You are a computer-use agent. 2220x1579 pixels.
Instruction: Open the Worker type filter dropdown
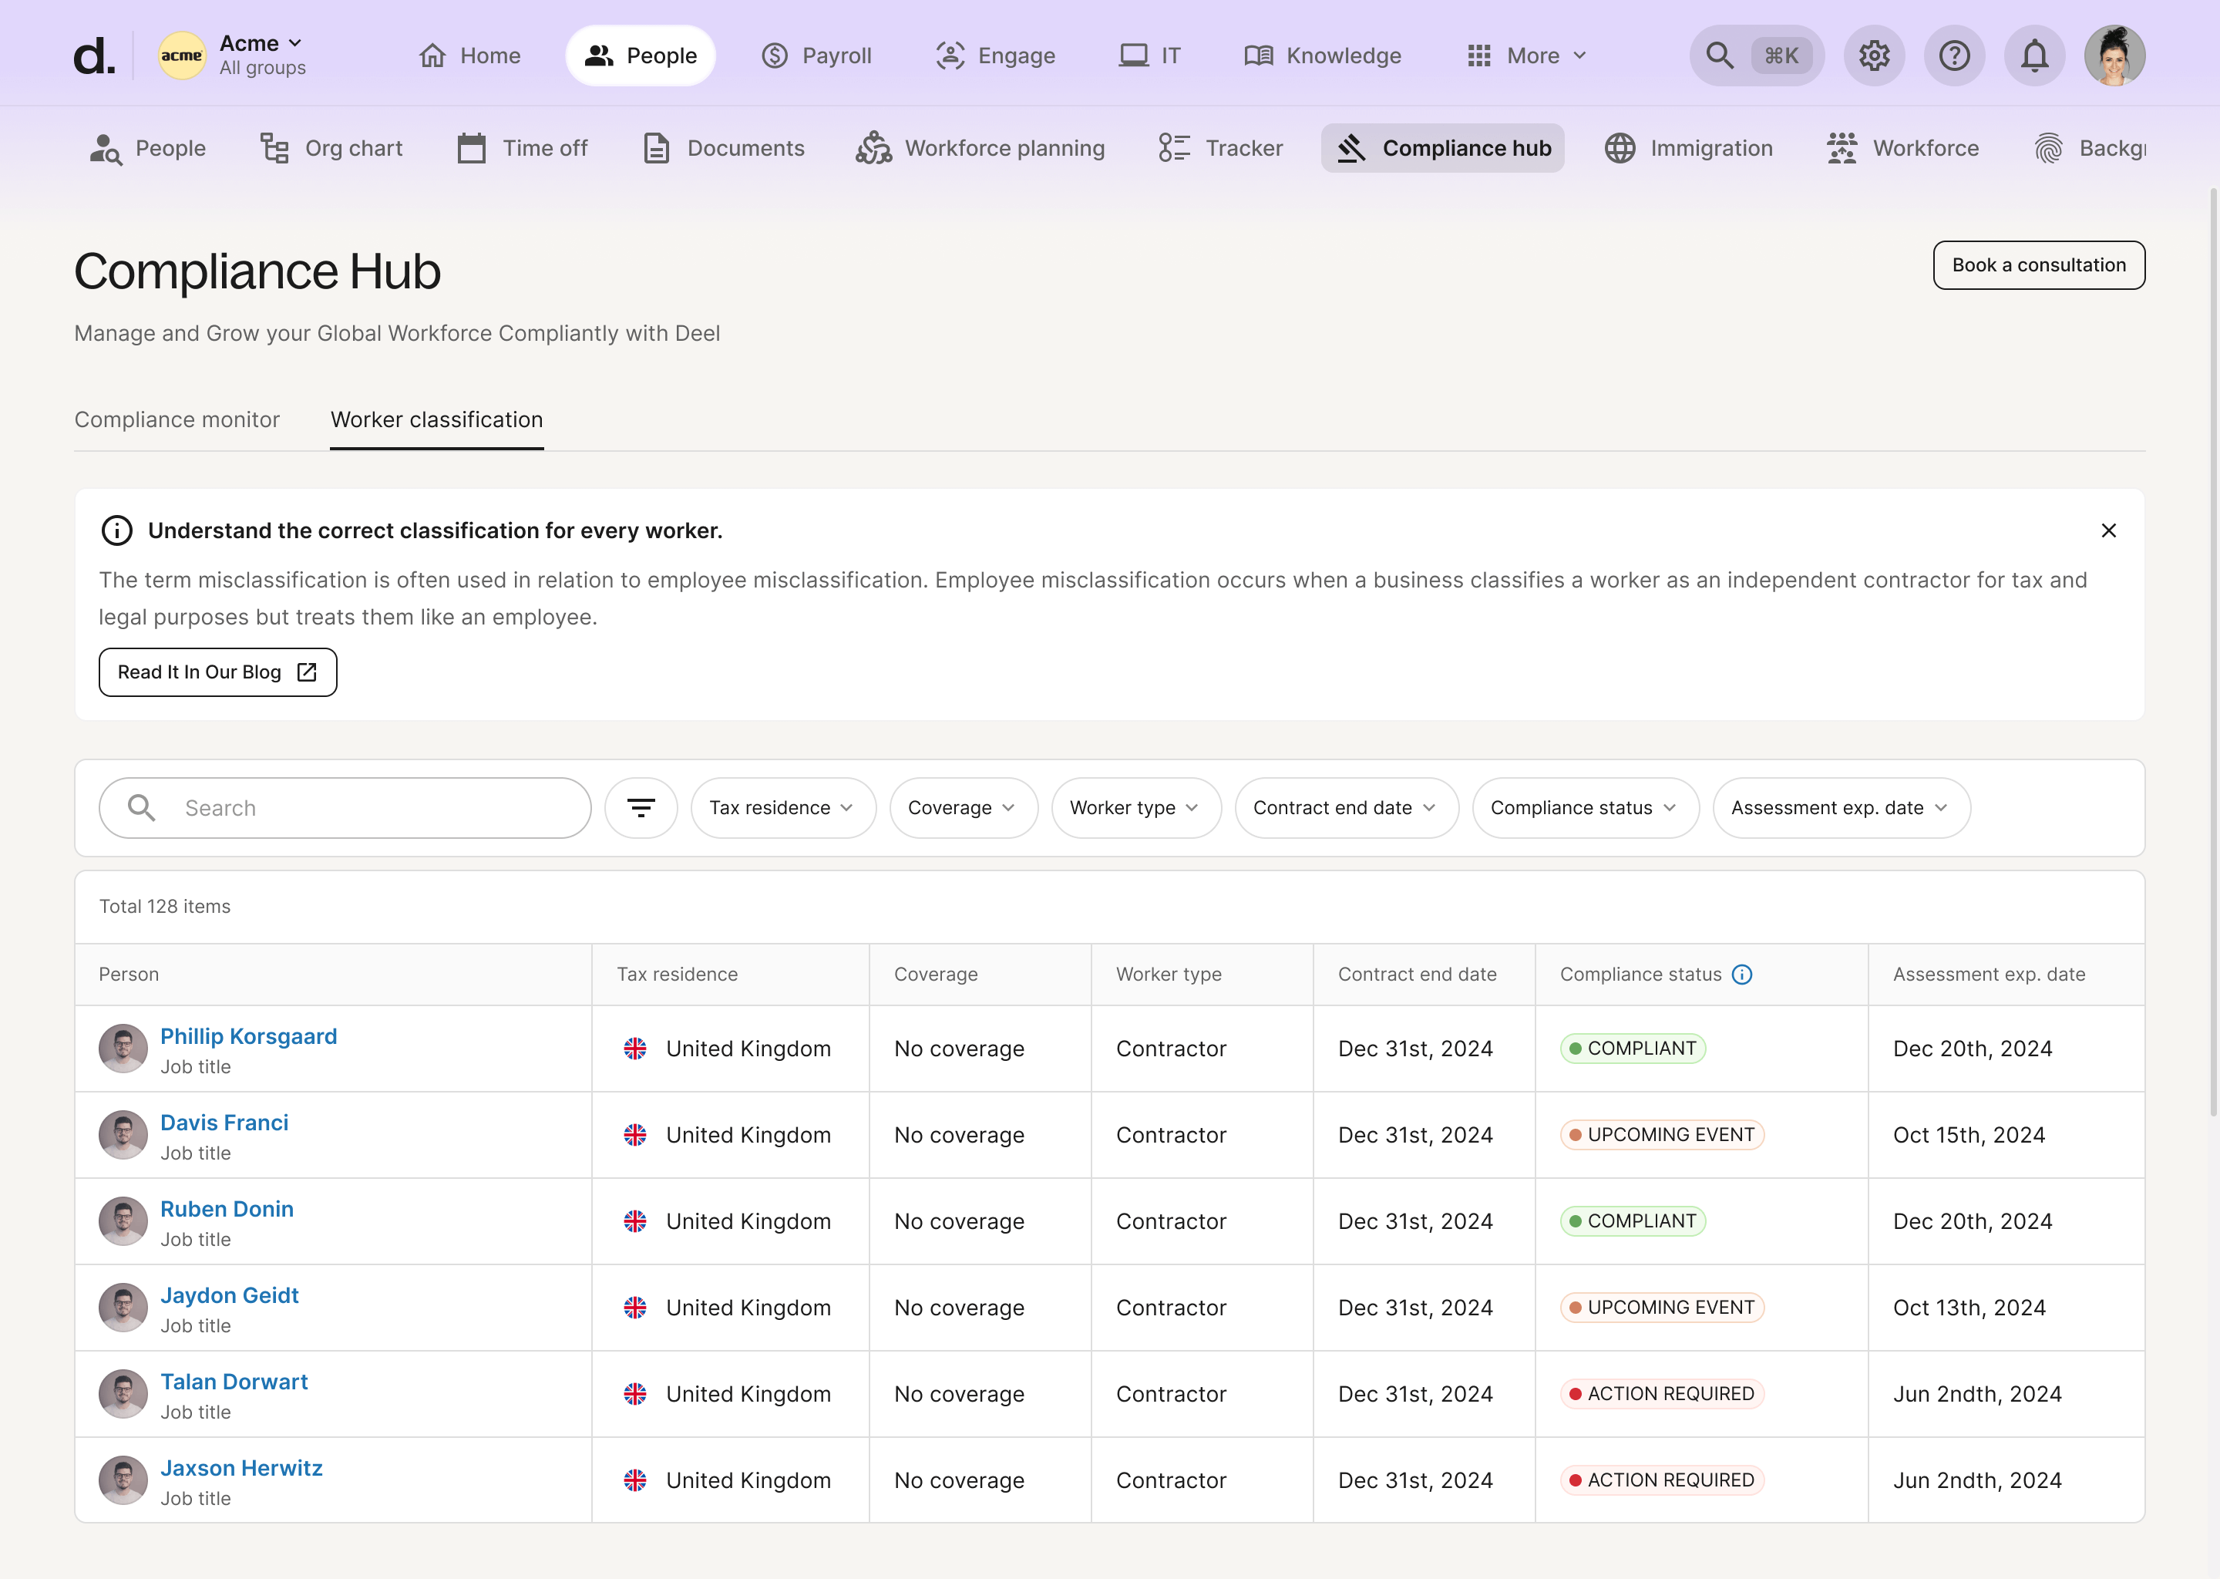pos(1135,808)
